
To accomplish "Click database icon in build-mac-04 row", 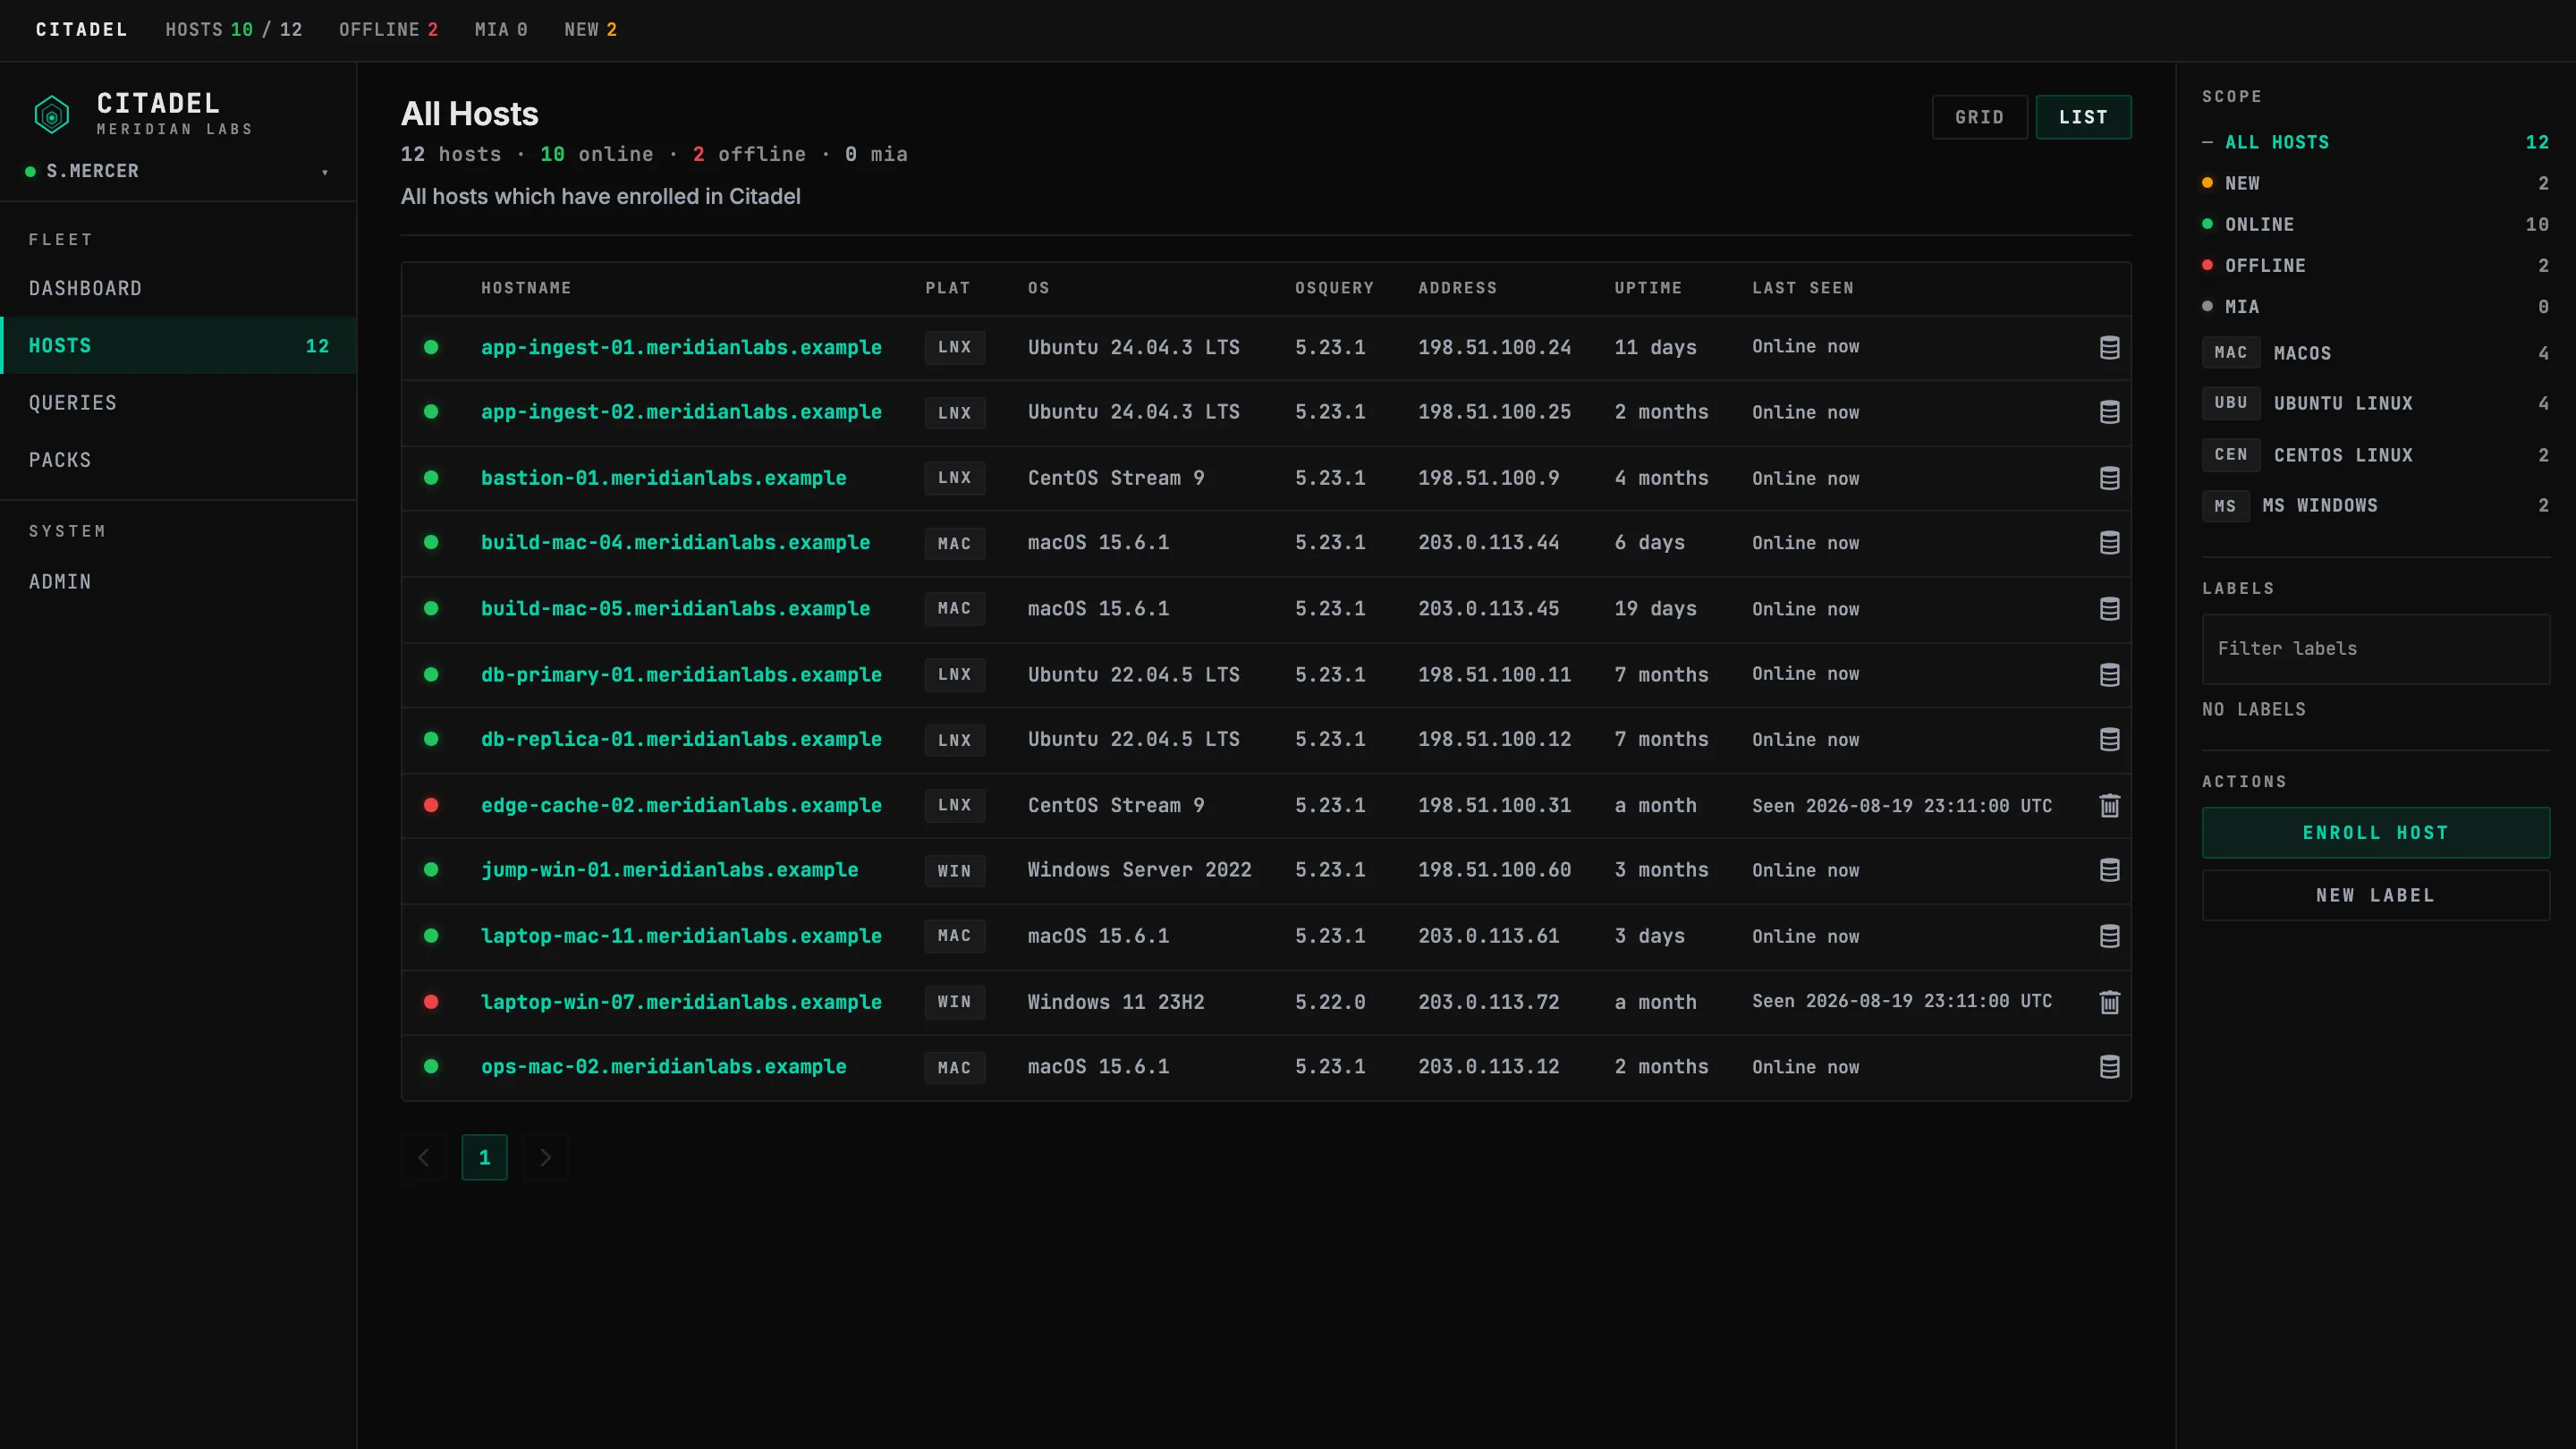I will (2109, 543).
